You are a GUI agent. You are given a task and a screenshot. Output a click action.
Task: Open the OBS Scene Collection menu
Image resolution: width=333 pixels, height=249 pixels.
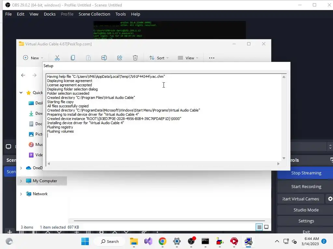point(95,14)
